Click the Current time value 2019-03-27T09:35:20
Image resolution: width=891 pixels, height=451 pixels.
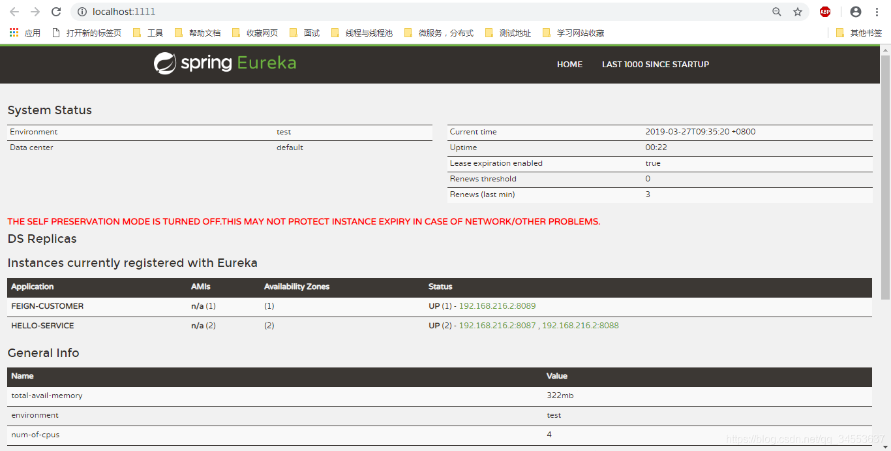click(701, 132)
